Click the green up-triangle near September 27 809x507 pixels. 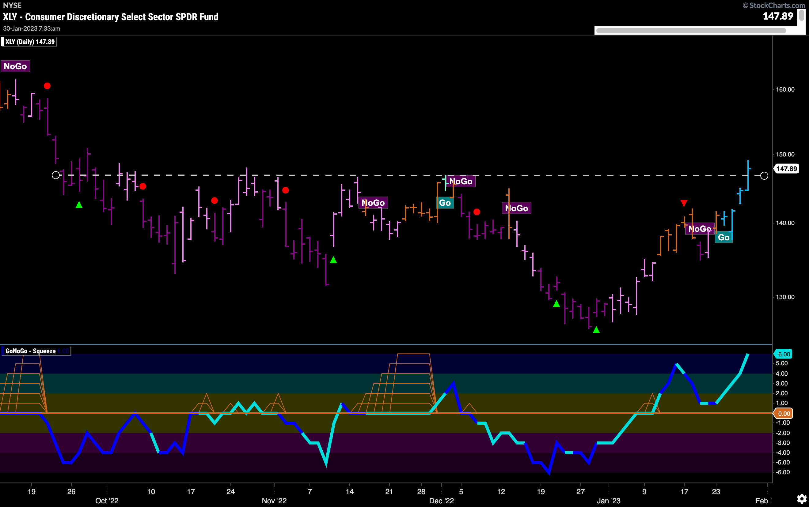click(79, 205)
